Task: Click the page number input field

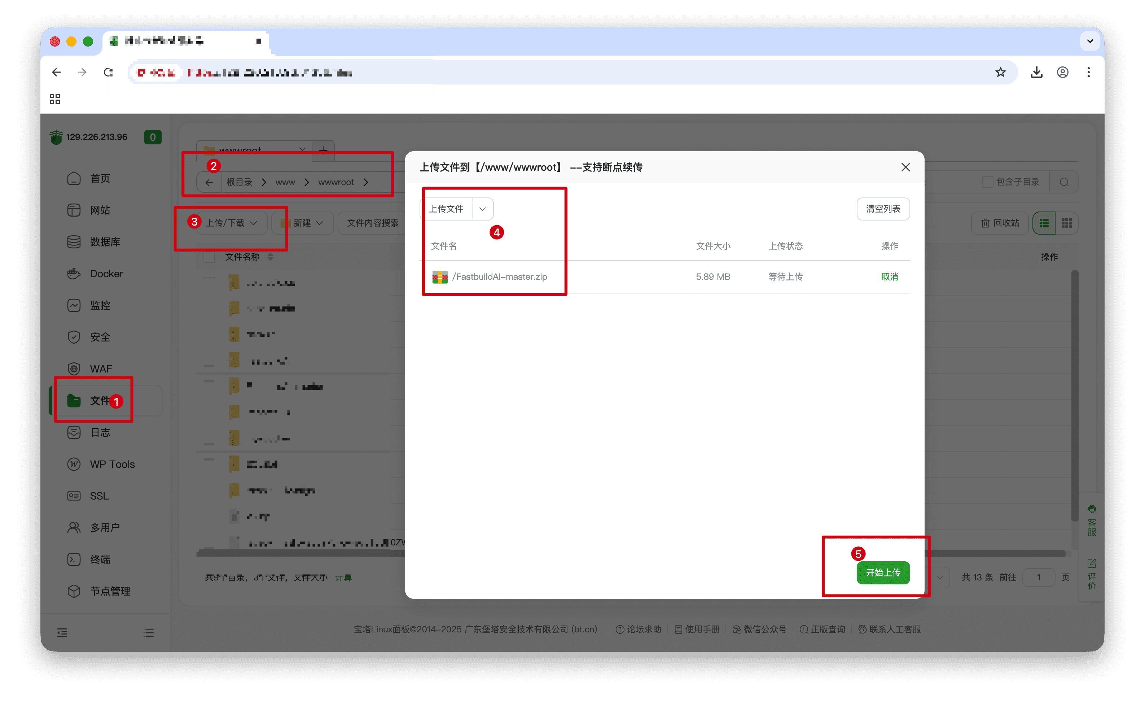Action: coord(1039,577)
